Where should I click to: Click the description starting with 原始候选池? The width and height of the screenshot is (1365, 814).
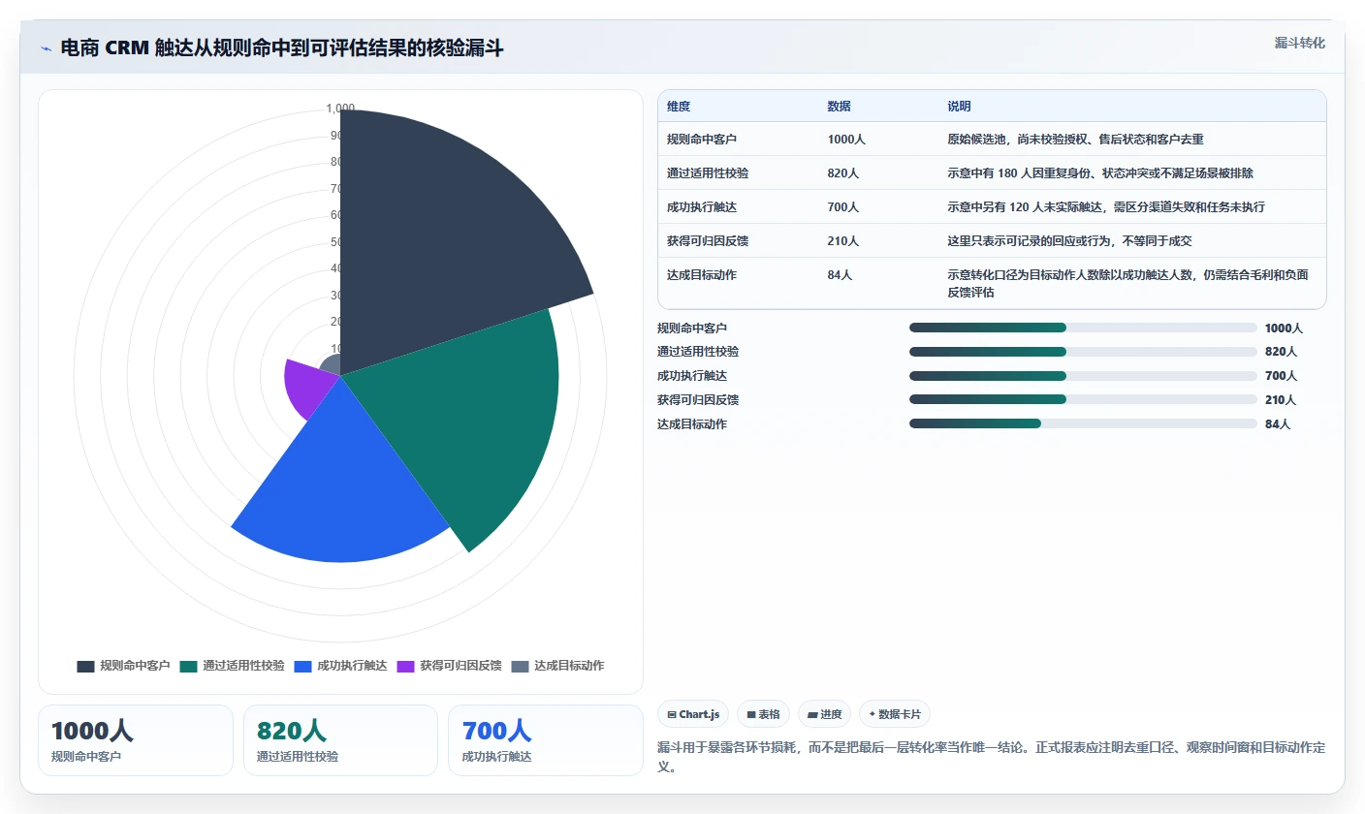(1076, 140)
